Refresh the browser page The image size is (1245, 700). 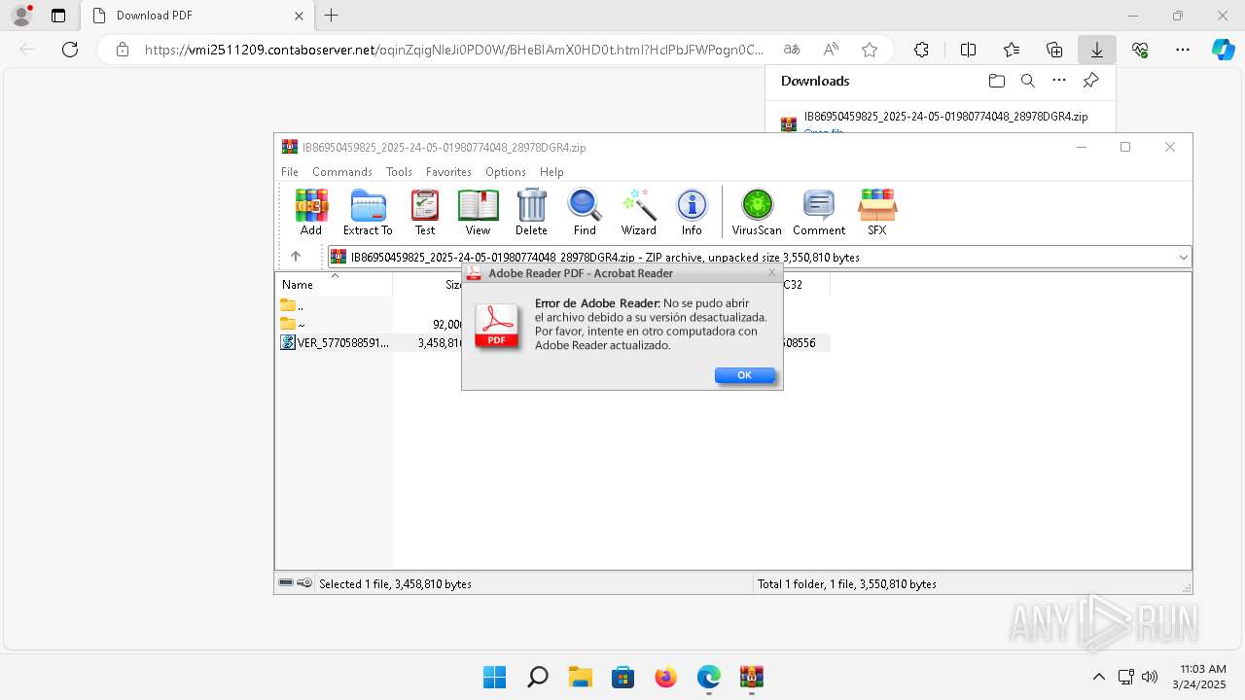pyautogui.click(x=70, y=50)
